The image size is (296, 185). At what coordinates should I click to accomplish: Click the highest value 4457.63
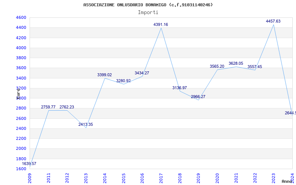[273, 21]
